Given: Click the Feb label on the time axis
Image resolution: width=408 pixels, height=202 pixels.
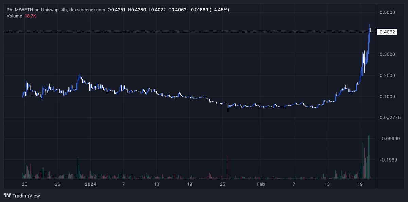Looking at the screenshot, I should [x=261, y=184].
